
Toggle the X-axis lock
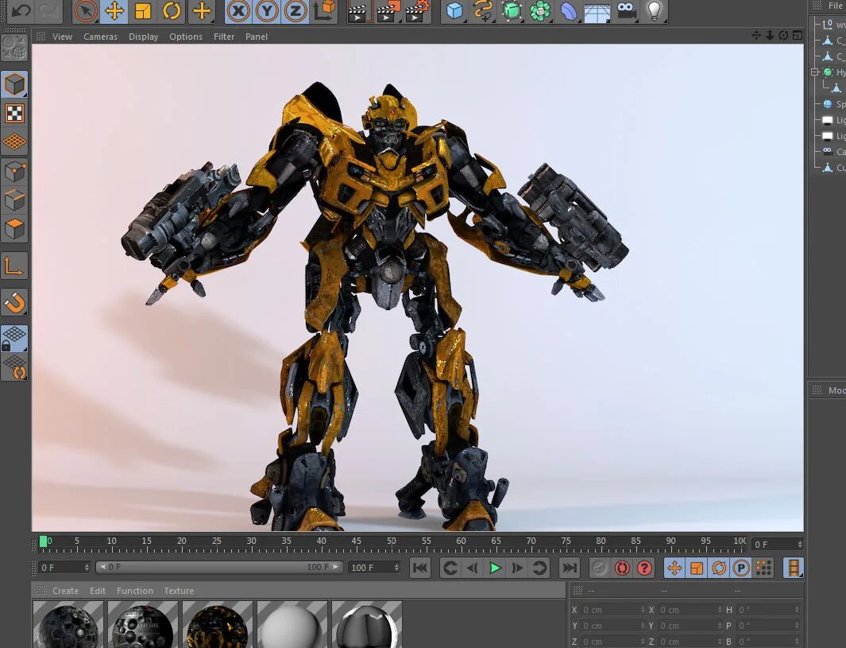[x=238, y=11]
